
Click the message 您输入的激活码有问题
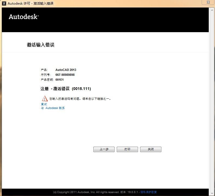coord(64,99)
